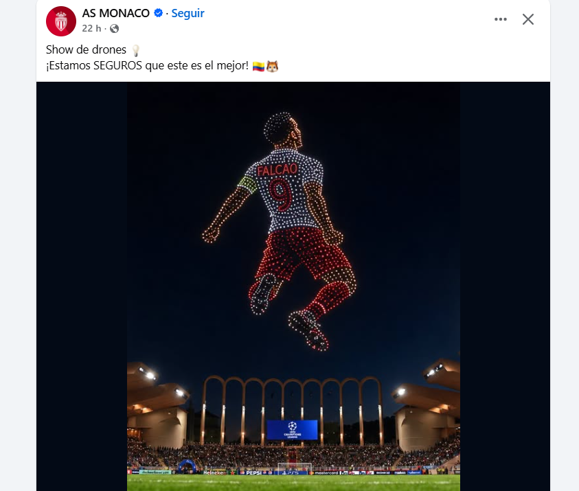Open the 22 h post timestamp
The height and width of the screenshot is (491, 579).
91,28
